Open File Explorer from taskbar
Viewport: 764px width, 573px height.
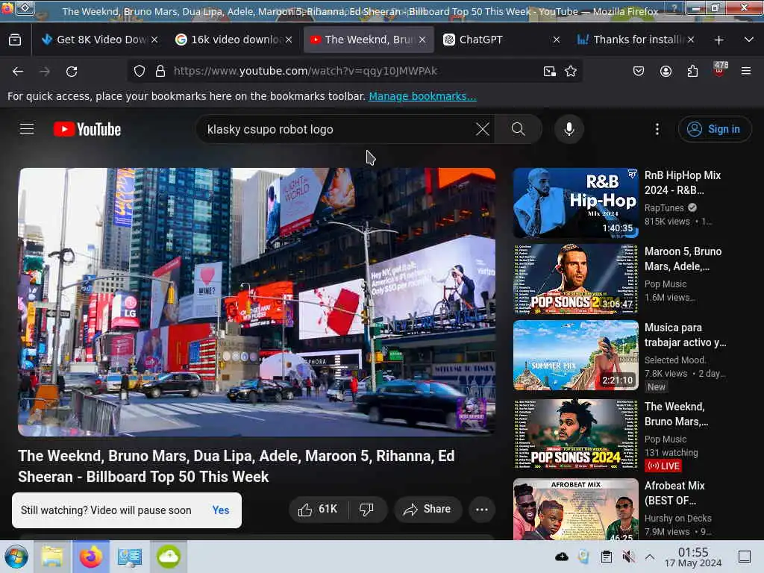[52, 557]
